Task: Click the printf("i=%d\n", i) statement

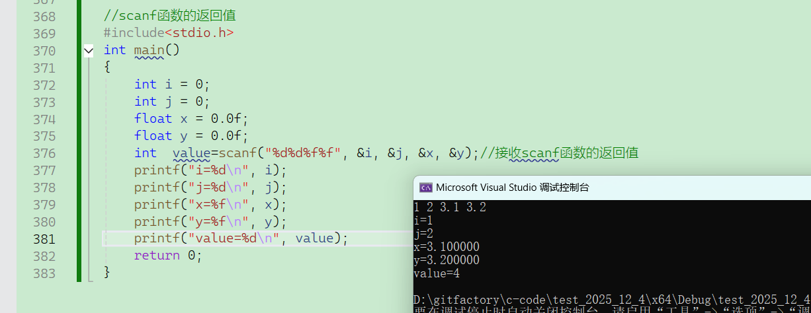Action: point(210,170)
